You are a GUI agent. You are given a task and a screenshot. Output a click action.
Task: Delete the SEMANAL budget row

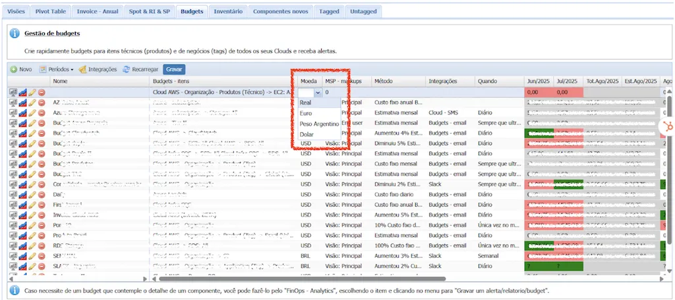pos(42,256)
